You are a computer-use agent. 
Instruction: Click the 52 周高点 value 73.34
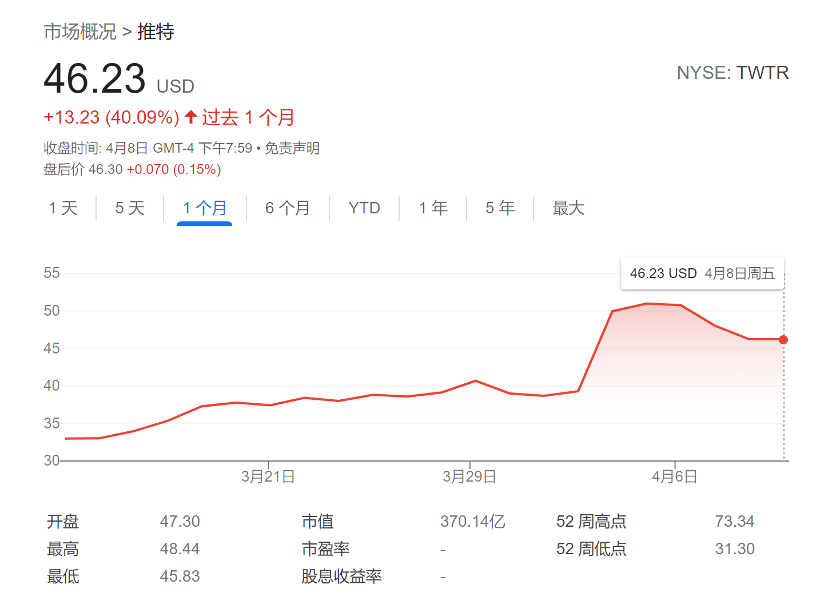(x=734, y=522)
